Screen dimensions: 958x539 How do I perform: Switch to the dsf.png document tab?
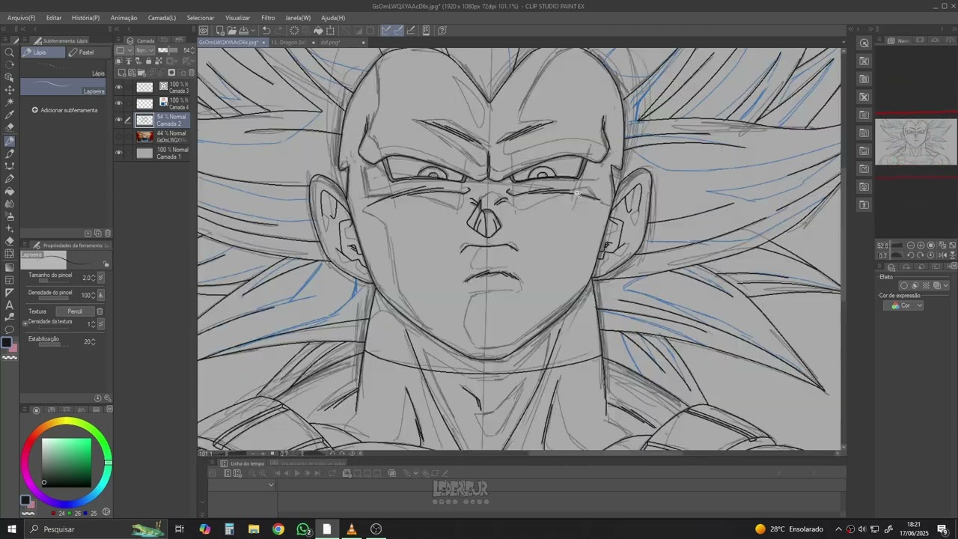pyautogui.click(x=331, y=43)
